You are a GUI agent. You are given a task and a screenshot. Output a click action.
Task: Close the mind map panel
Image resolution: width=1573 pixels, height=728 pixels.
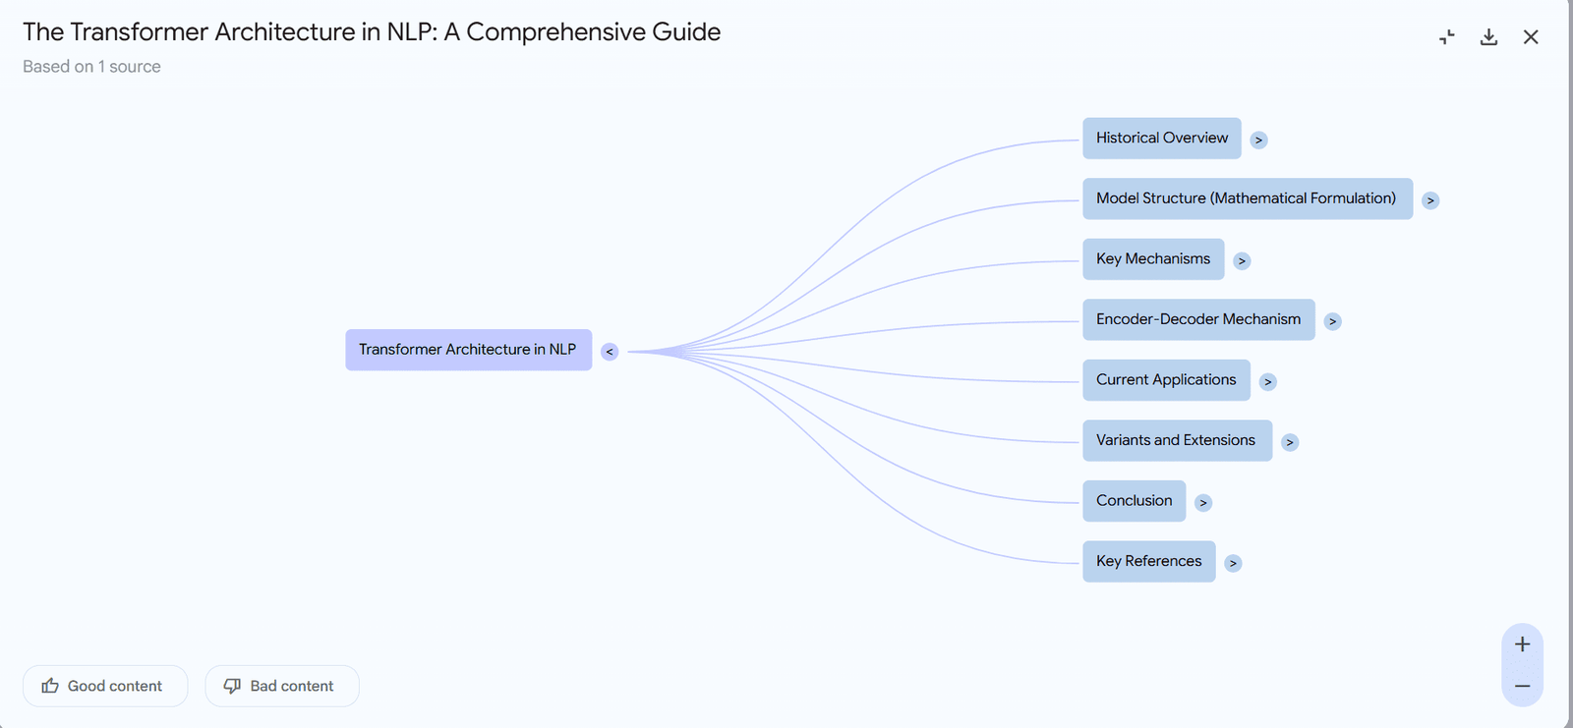(1531, 37)
